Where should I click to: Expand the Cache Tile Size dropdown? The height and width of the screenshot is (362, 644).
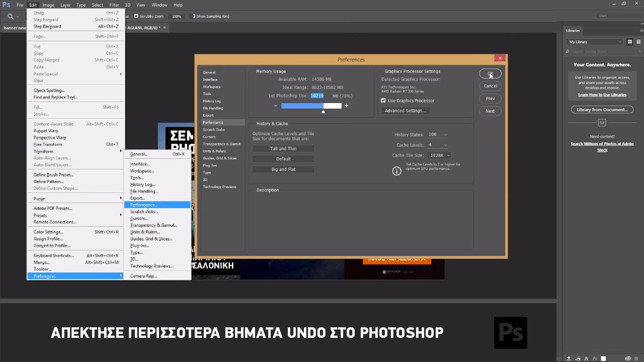tap(439, 155)
